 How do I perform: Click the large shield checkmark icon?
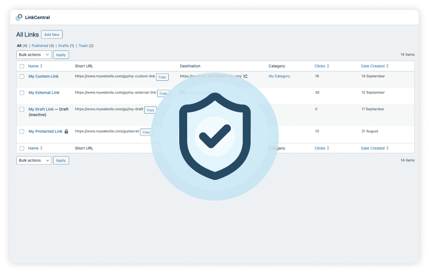tap(215, 136)
